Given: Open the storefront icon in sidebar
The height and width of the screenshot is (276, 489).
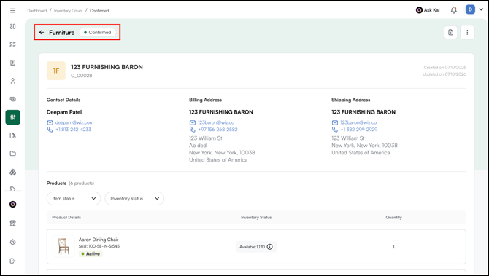Looking at the screenshot, I should (13, 223).
